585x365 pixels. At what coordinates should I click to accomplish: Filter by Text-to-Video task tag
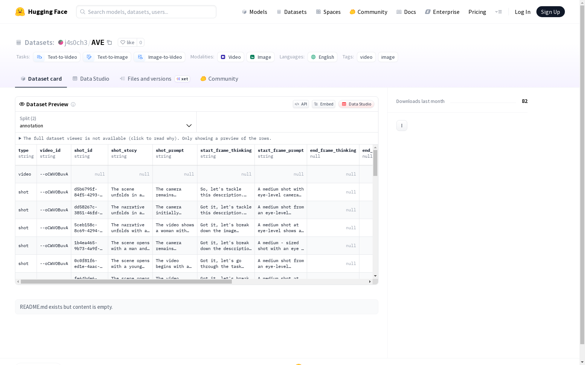[57, 57]
